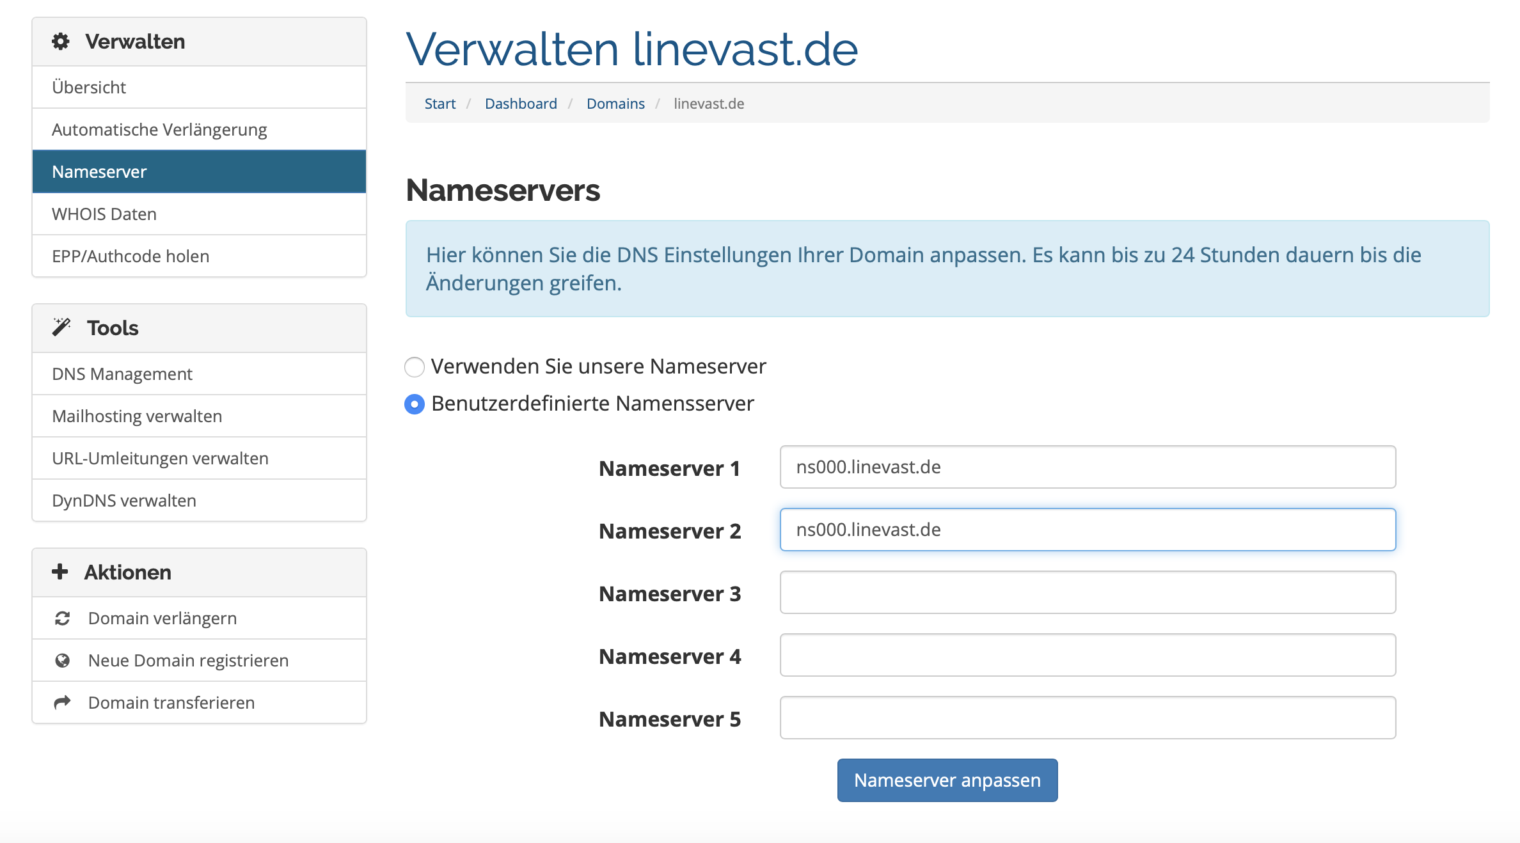Focus the Nameserver 1 input field
Viewport: 1520px width, 843px height.
1088,467
